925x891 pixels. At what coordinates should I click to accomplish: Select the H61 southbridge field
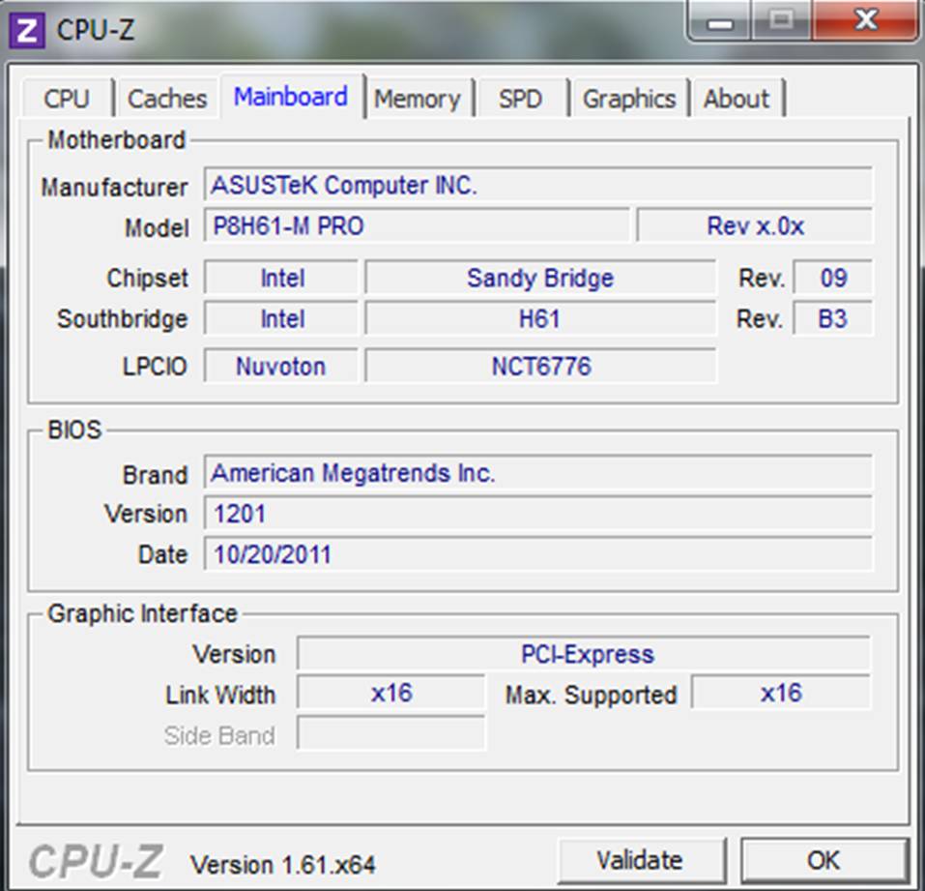click(540, 319)
